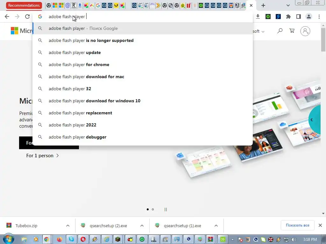Click the 'Показать все' downloads button
This screenshot has height=244, width=326.
pos(298,225)
